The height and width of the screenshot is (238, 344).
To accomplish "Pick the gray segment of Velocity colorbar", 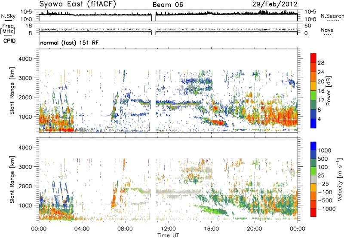I will click(313, 179).
